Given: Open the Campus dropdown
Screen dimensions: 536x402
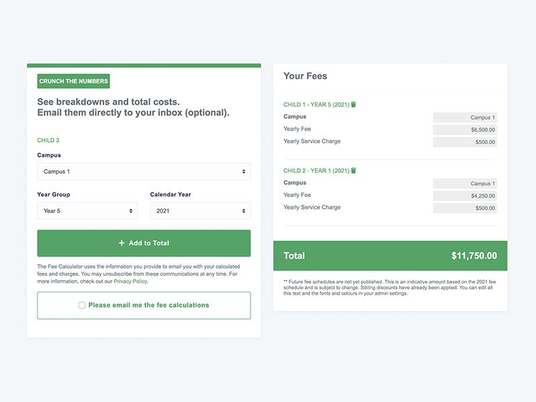Looking at the screenshot, I should coord(144,172).
